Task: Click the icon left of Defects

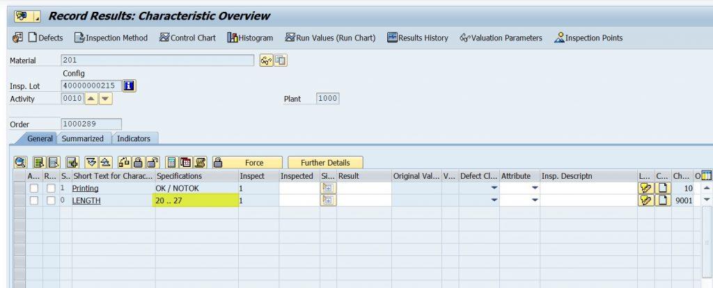Action: coord(17,38)
